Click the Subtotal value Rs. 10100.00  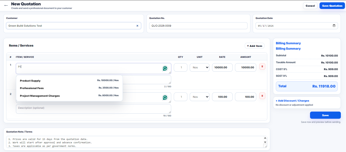329,56
